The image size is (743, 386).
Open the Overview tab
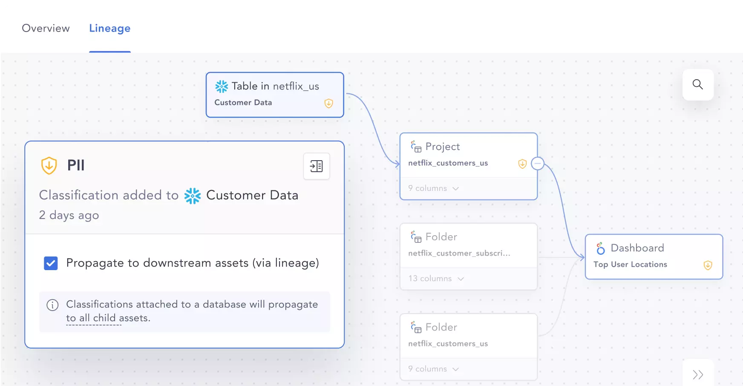(46, 28)
